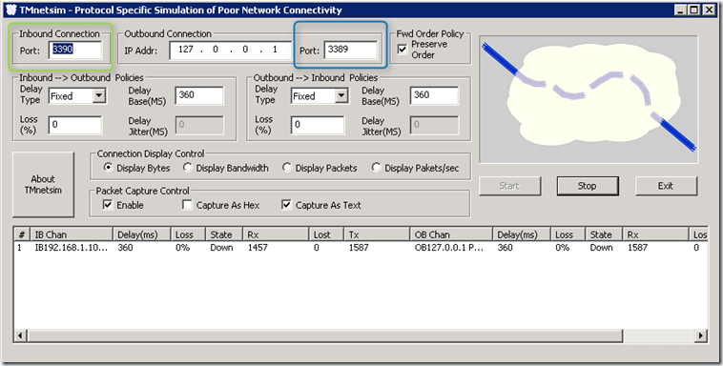The width and height of the screenshot is (723, 366).
Task: Select the Display Bandwidth radio button
Action: (188, 168)
